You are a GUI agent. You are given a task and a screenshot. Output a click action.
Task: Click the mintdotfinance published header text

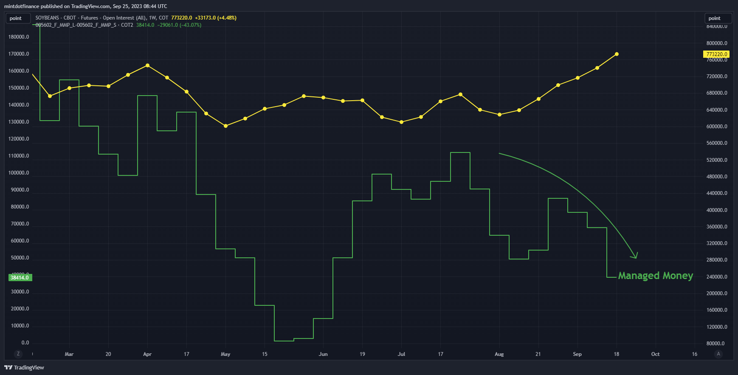coord(86,6)
